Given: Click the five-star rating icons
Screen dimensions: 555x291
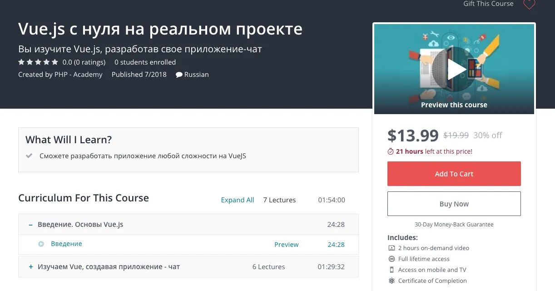Looking at the screenshot, I should tap(38, 62).
